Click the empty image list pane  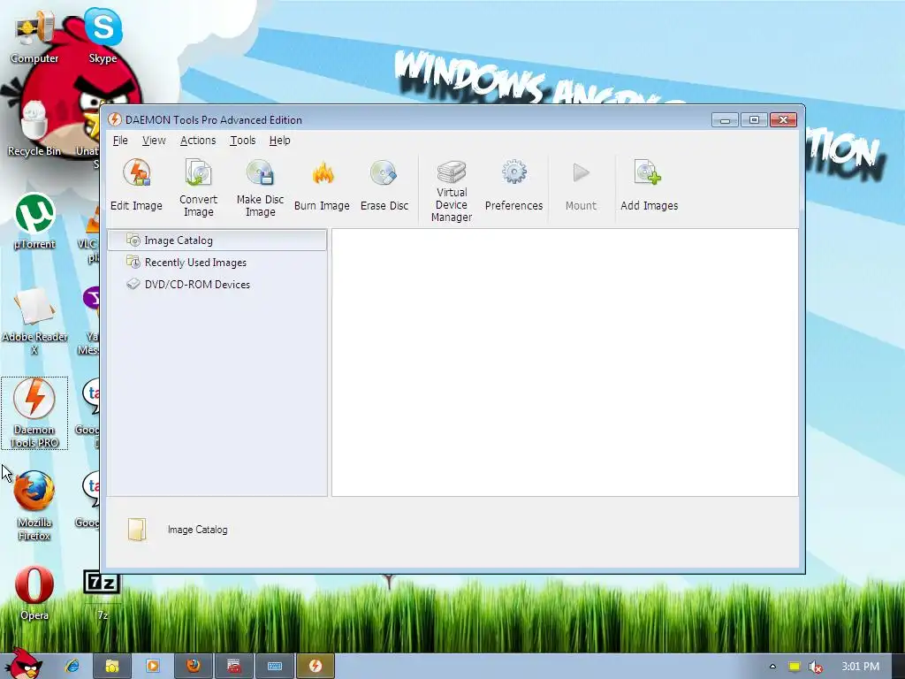[x=565, y=362]
